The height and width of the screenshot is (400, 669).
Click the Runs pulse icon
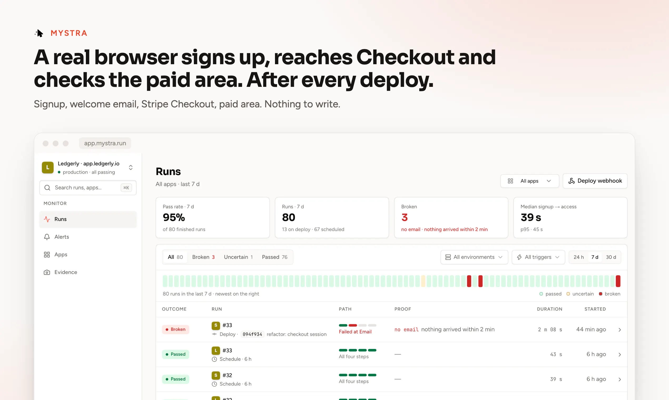click(47, 219)
